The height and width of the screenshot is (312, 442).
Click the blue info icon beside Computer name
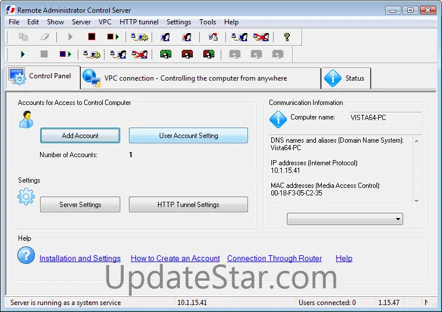click(x=278, y=119)
